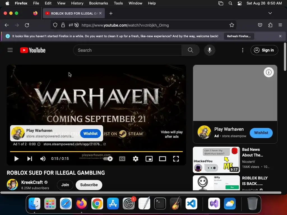Open ROBLOX BILLY IS BACK thumbnail
This screenshot has height=215, width=287.
click(216, 183)
